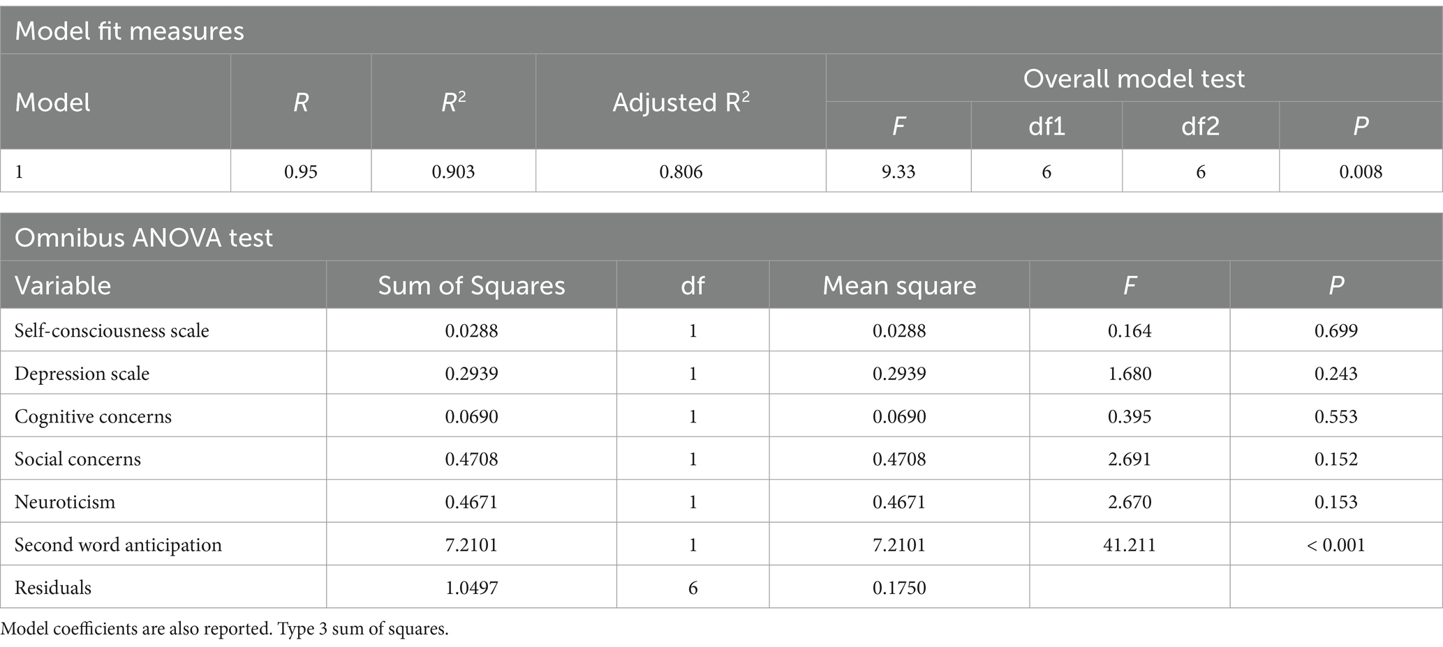Select the Mean square column header

(899, 285)
